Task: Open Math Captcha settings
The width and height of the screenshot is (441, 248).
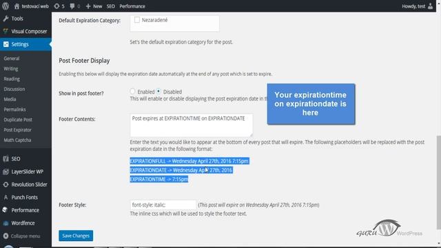Action: coord(17,140)
